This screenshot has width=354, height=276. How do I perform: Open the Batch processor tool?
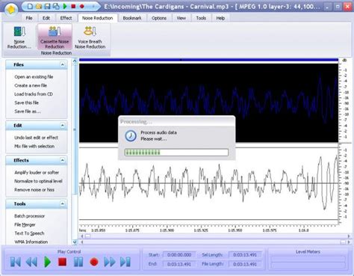(29, 216)
